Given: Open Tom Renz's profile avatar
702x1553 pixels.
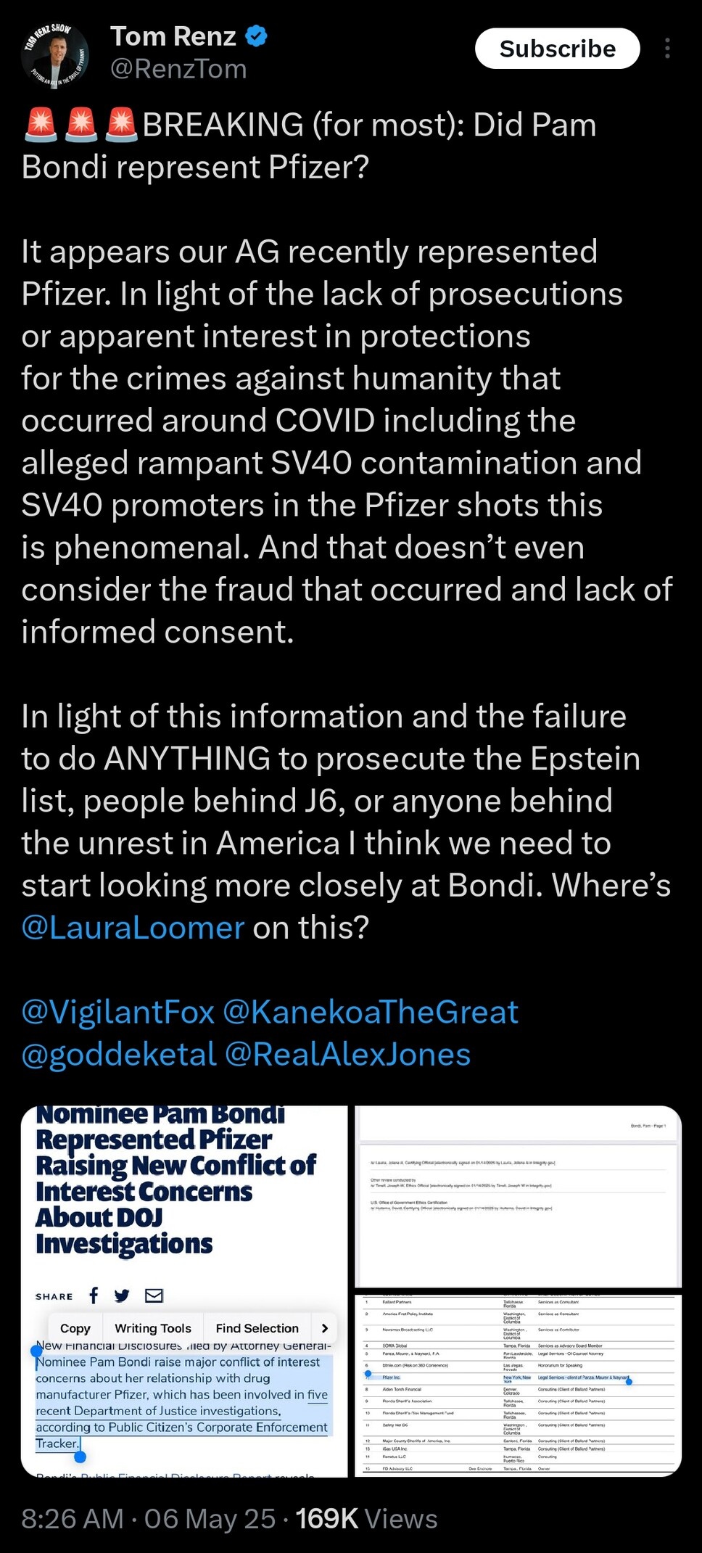Looking at the screenshot, I should coord(57,55).
